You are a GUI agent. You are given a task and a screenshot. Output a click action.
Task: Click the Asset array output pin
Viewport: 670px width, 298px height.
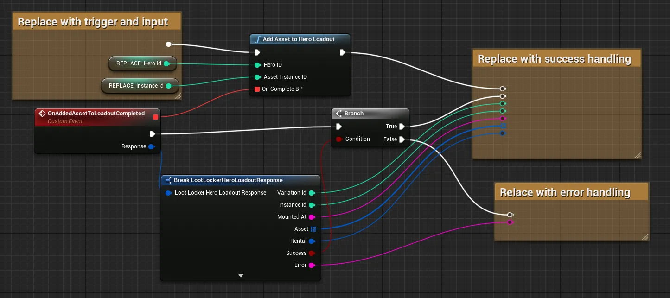[x=313, y=229]
